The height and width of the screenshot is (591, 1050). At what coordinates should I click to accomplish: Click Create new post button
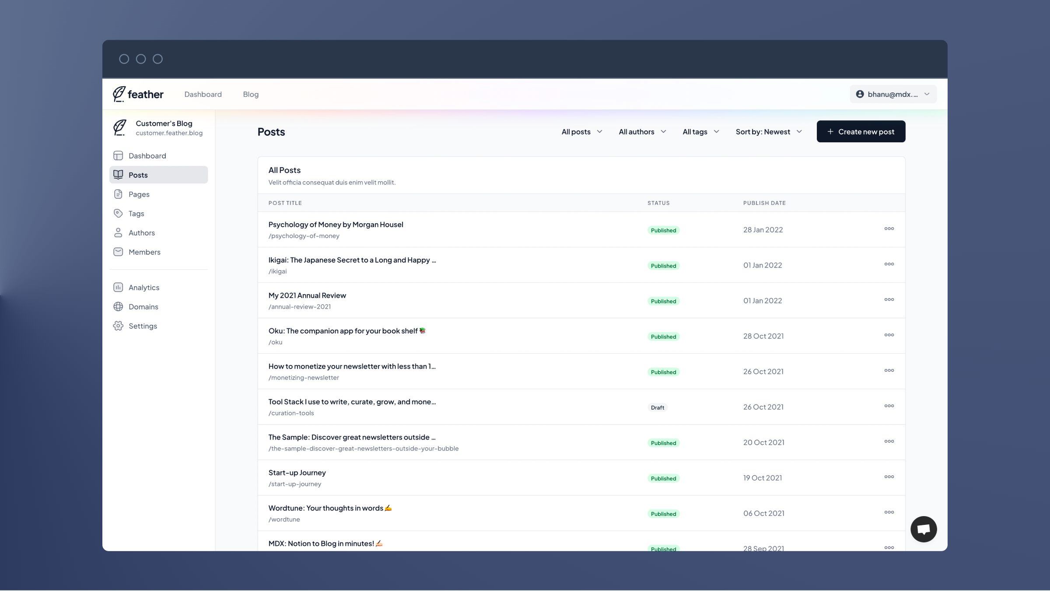(x=861, y=131)
